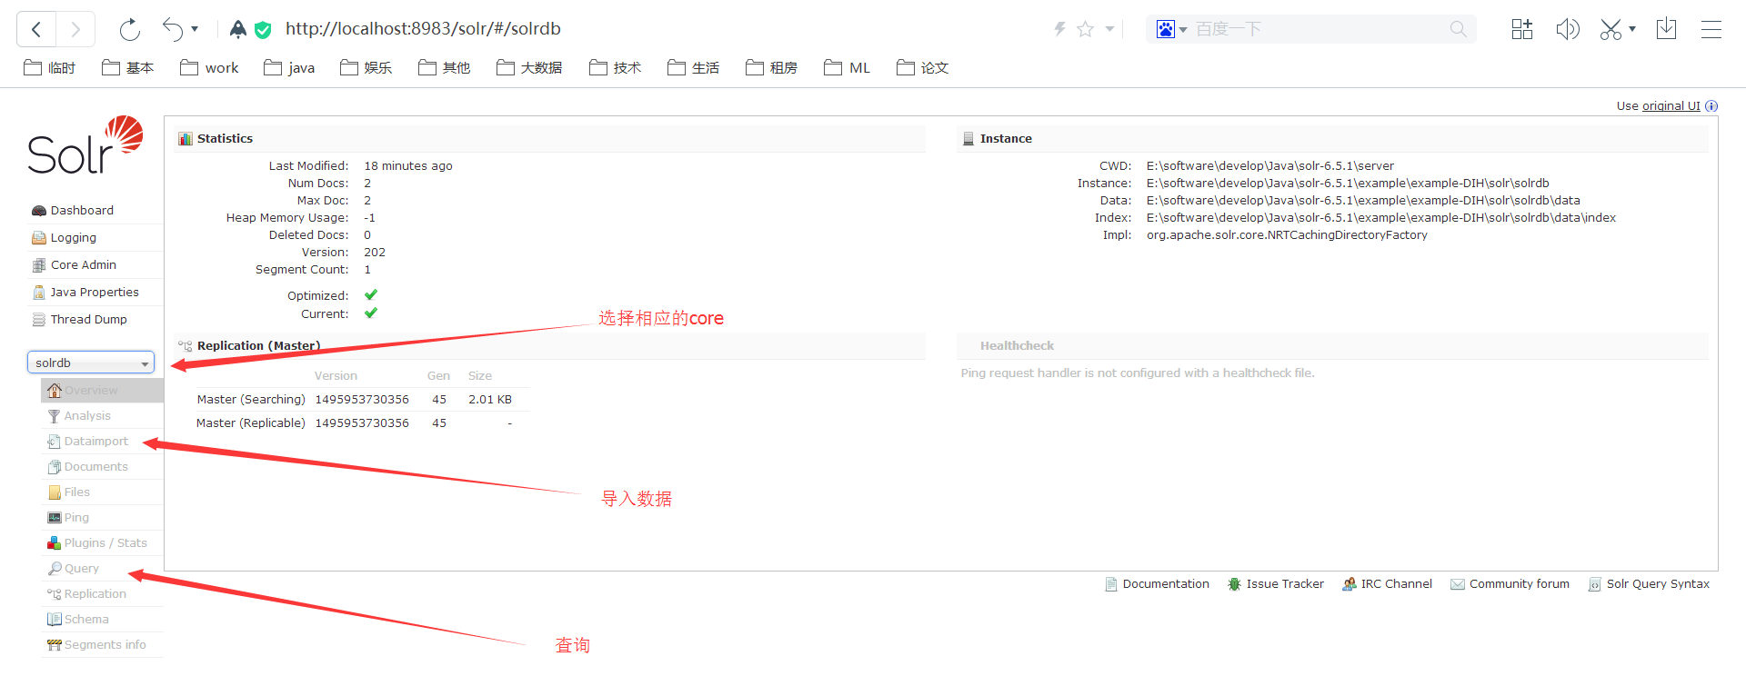Select the '2.01 KB' size cell
The width and height of the screenshot is (1746, 686).
click(x=490, y=400)
